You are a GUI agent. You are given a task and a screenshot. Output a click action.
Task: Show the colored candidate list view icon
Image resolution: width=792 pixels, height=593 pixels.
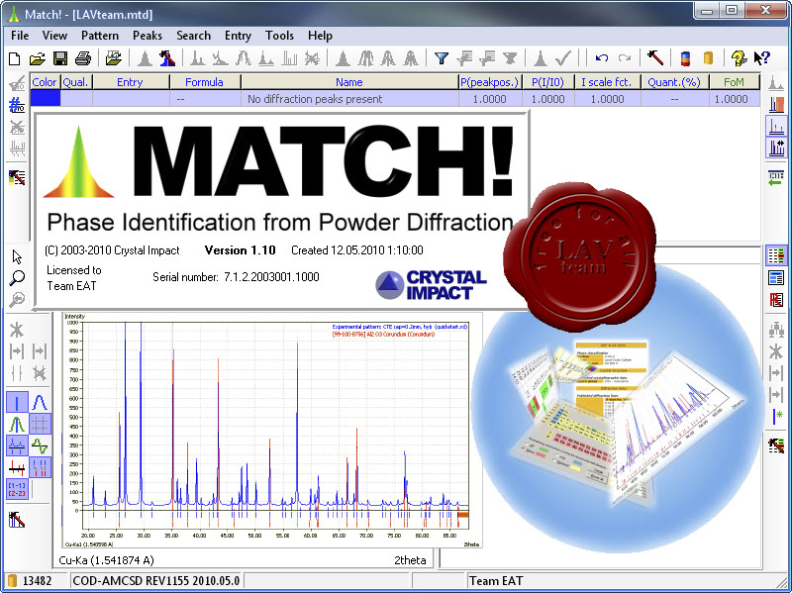click(x=776, y=255)
